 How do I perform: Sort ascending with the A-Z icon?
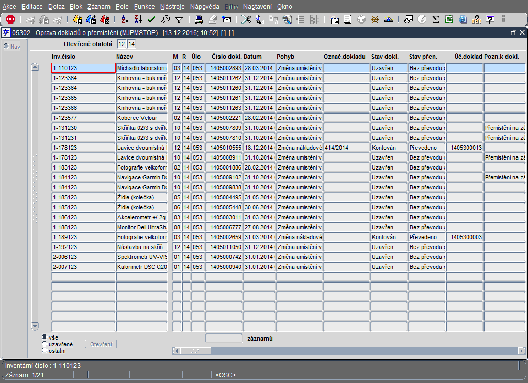click(x=125, y=19)
